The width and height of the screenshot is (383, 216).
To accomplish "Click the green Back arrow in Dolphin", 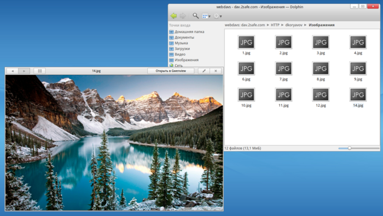I will click(x=173, y=16).
